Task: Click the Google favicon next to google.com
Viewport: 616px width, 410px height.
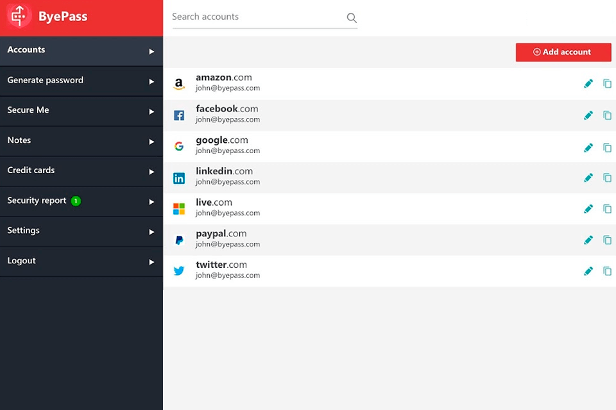Action: pyautogui.click(x=179, y=146)
